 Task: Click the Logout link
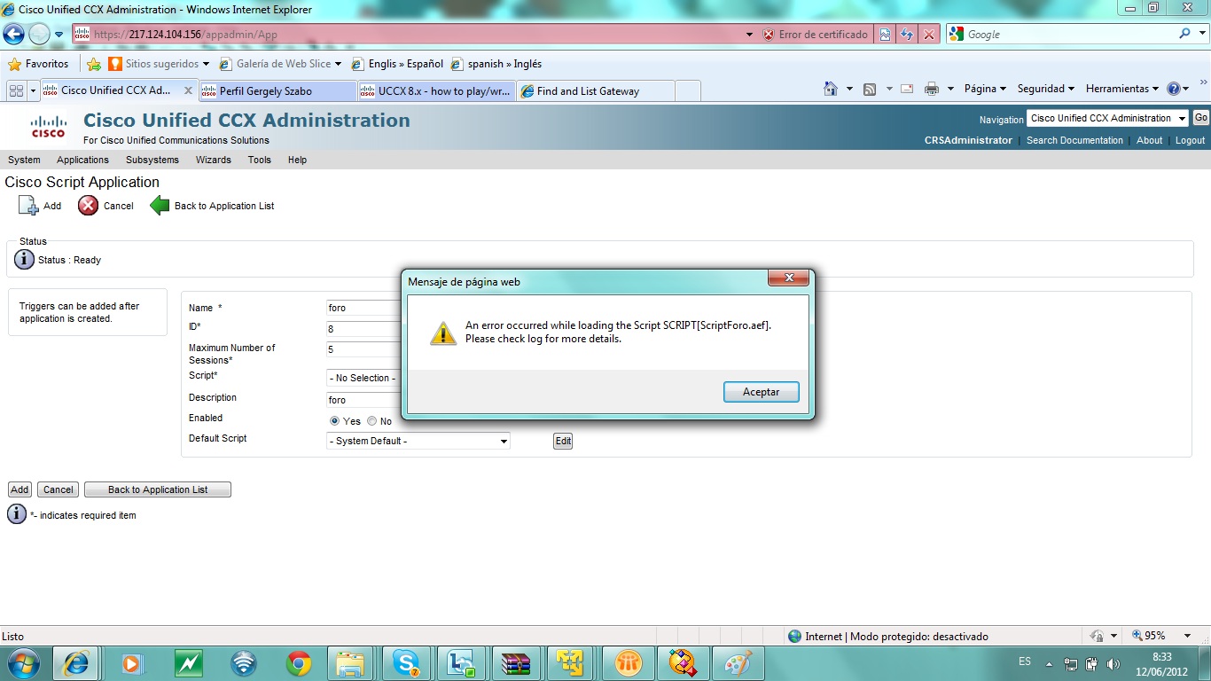tap(1190, 140)
